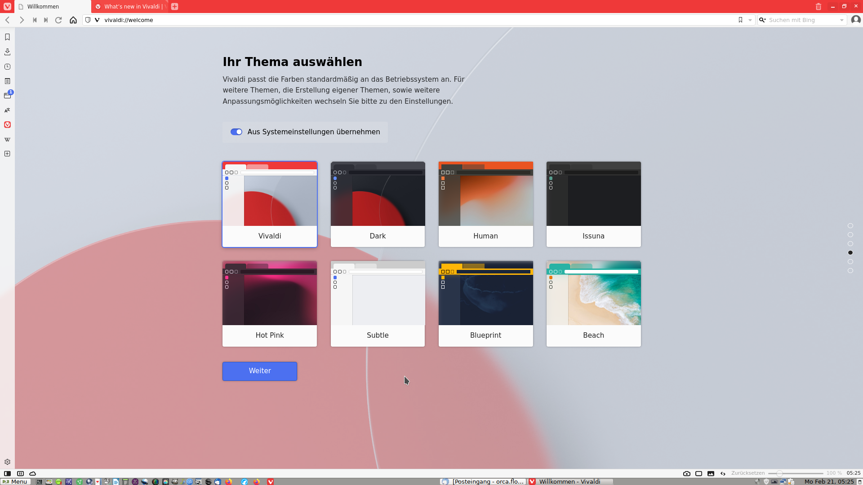The image size is (863, 485).
Task: Select the Vivaldi theme
Action: point(270,204)
